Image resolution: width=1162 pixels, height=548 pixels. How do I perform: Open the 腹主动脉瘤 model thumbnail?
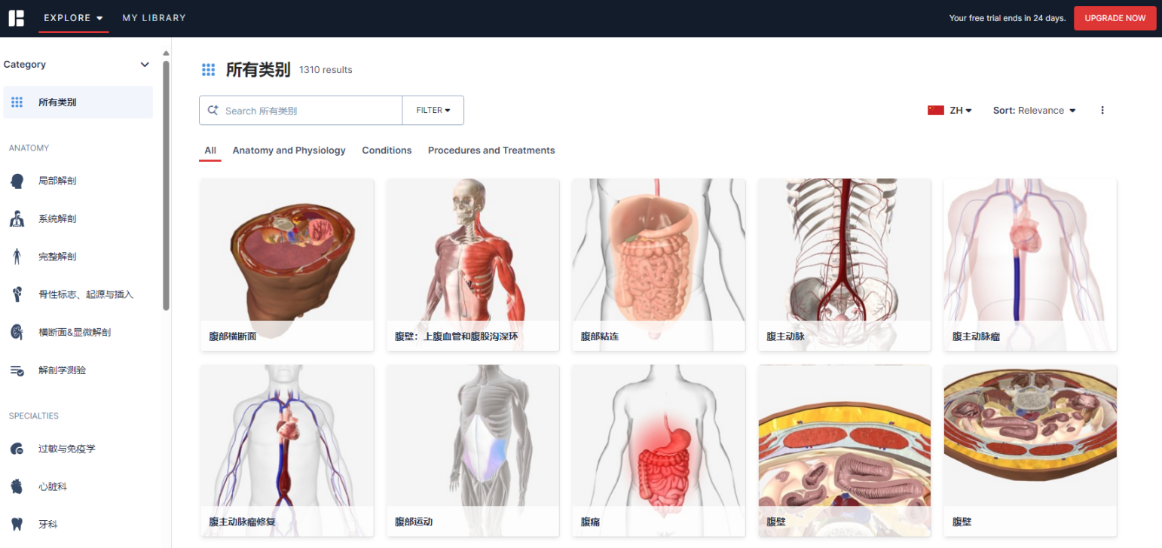[x=1029, y=256]
